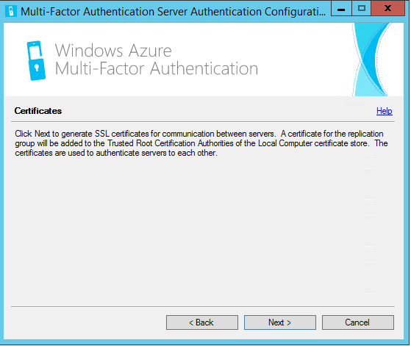Viewport: 411px width, 346px height.
Task: Maximize the configuration wizard window
Action: pyautogui.click(x=362, y=9)
